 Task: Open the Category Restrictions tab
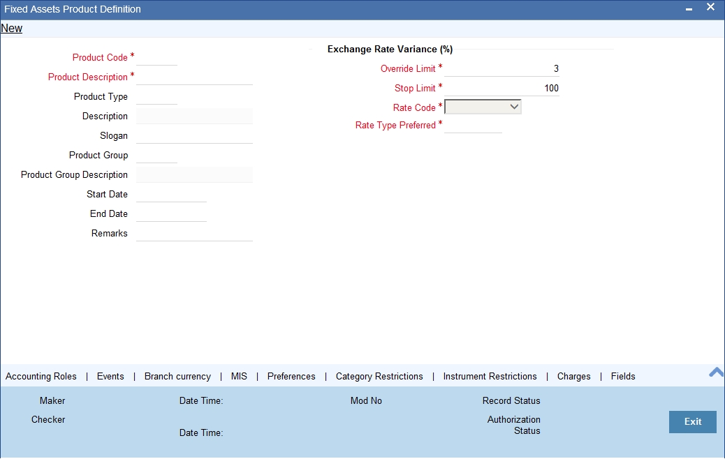[x=379, y=377]
